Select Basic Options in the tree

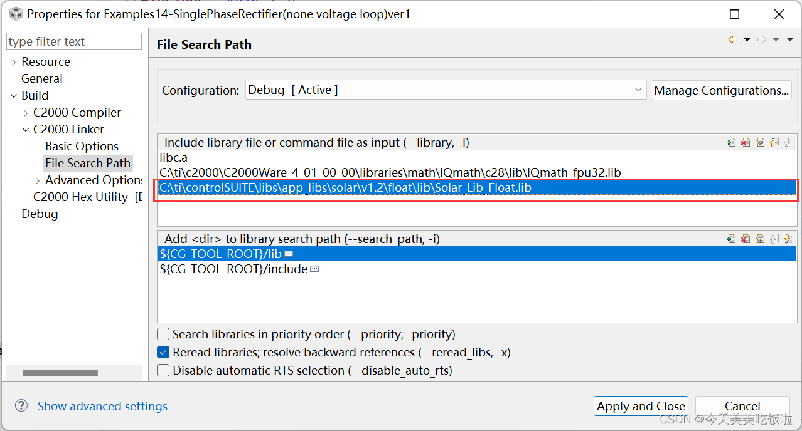[x=82, y=146]
